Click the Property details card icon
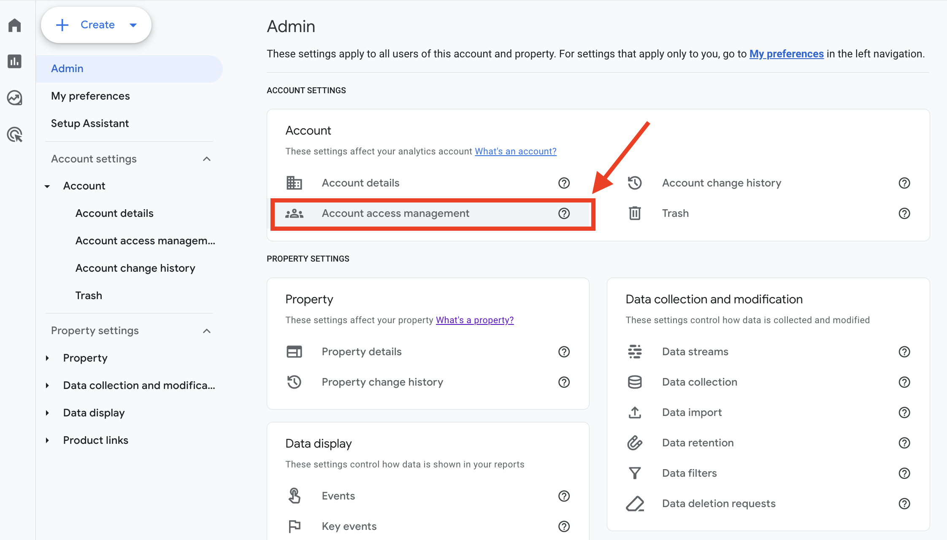 click(x=294, y=351)
